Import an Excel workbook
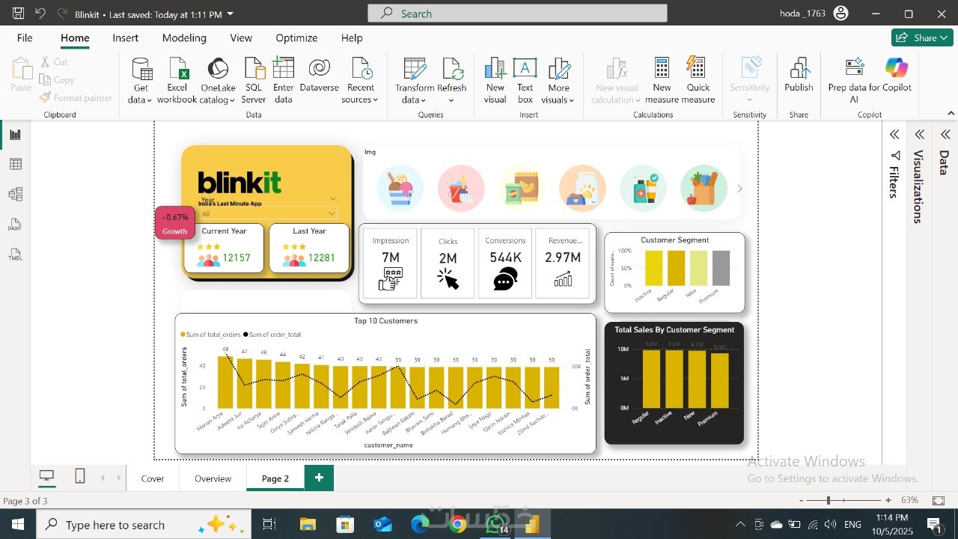958x539 pixels. click(x=177, y=81)
